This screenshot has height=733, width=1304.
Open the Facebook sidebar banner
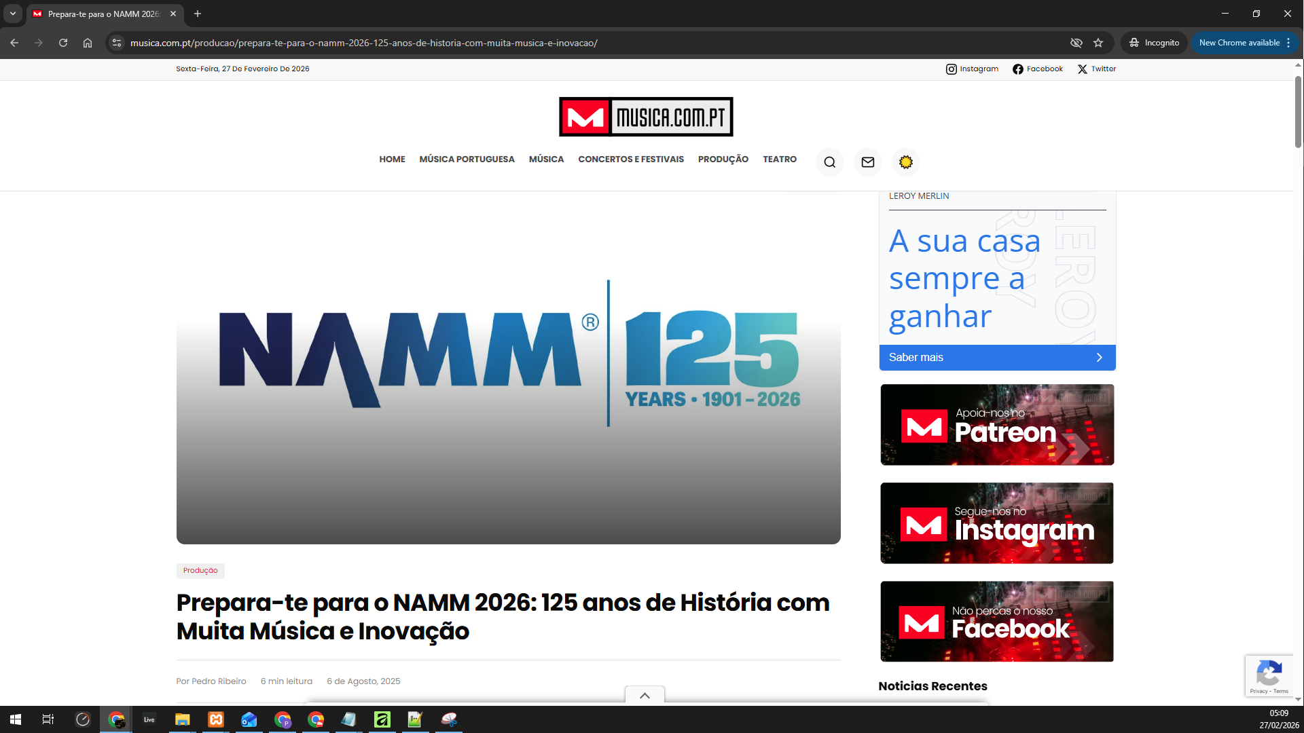coord(997,622)
